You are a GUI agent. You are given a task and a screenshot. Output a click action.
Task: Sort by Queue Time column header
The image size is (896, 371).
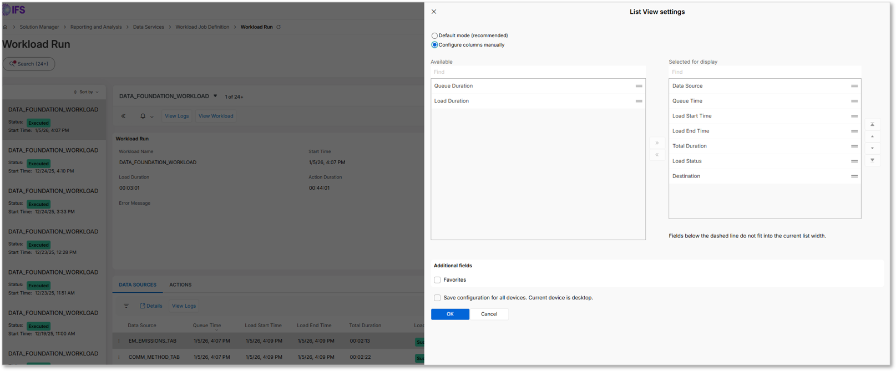(207, 326)
